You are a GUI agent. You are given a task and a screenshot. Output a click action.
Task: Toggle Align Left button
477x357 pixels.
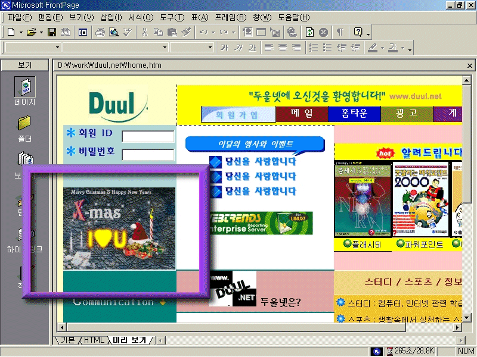[x=269, y=48]
